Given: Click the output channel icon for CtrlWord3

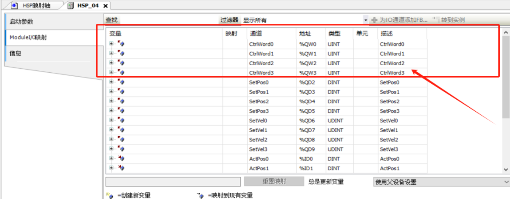Looking at the screenshot, I should (x=121, y=72).
